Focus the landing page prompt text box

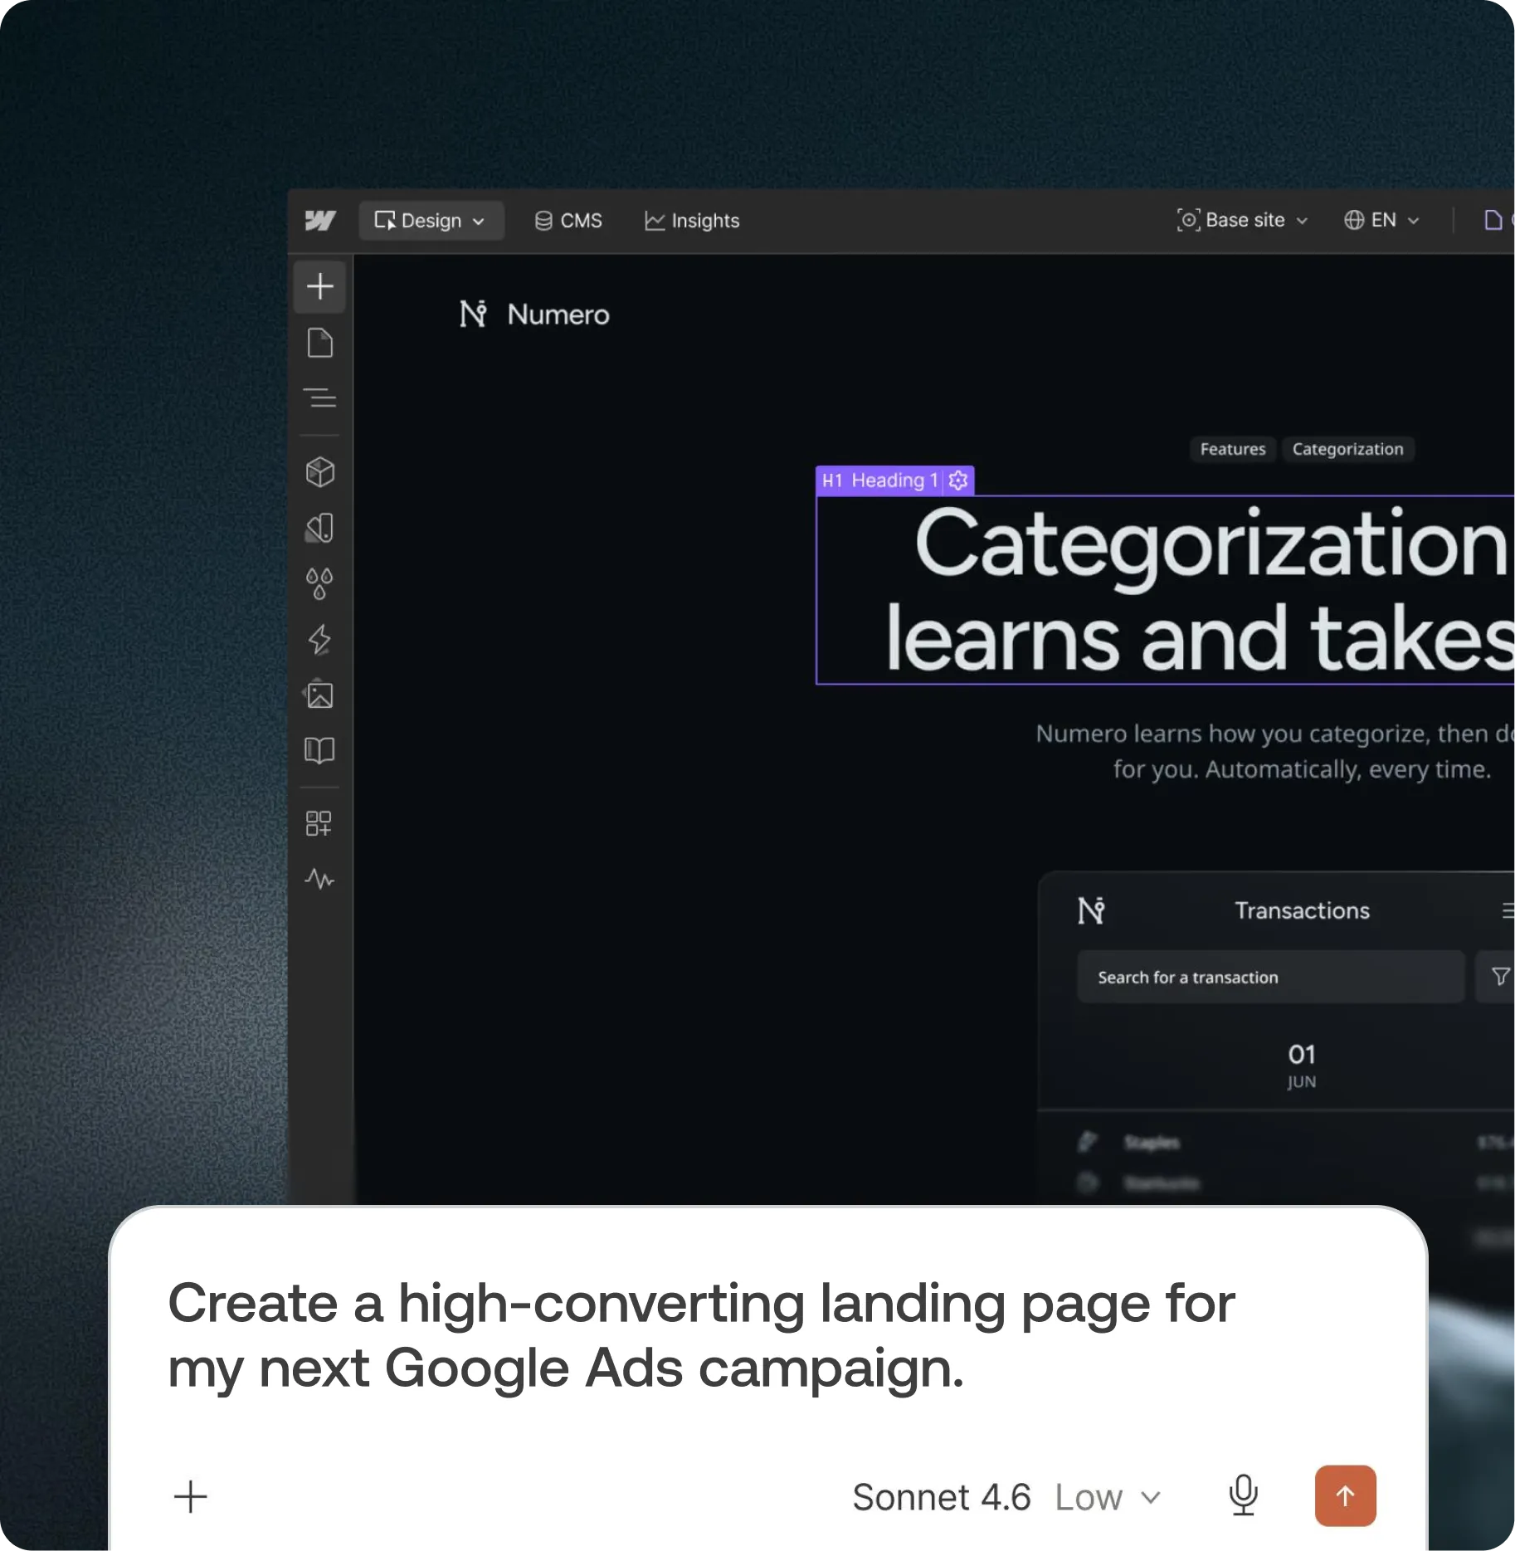[x=701, y=1335]
